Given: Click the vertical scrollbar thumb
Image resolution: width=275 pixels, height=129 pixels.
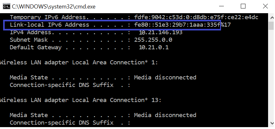Looking at the screenshot, I should (x=272, y=26).
